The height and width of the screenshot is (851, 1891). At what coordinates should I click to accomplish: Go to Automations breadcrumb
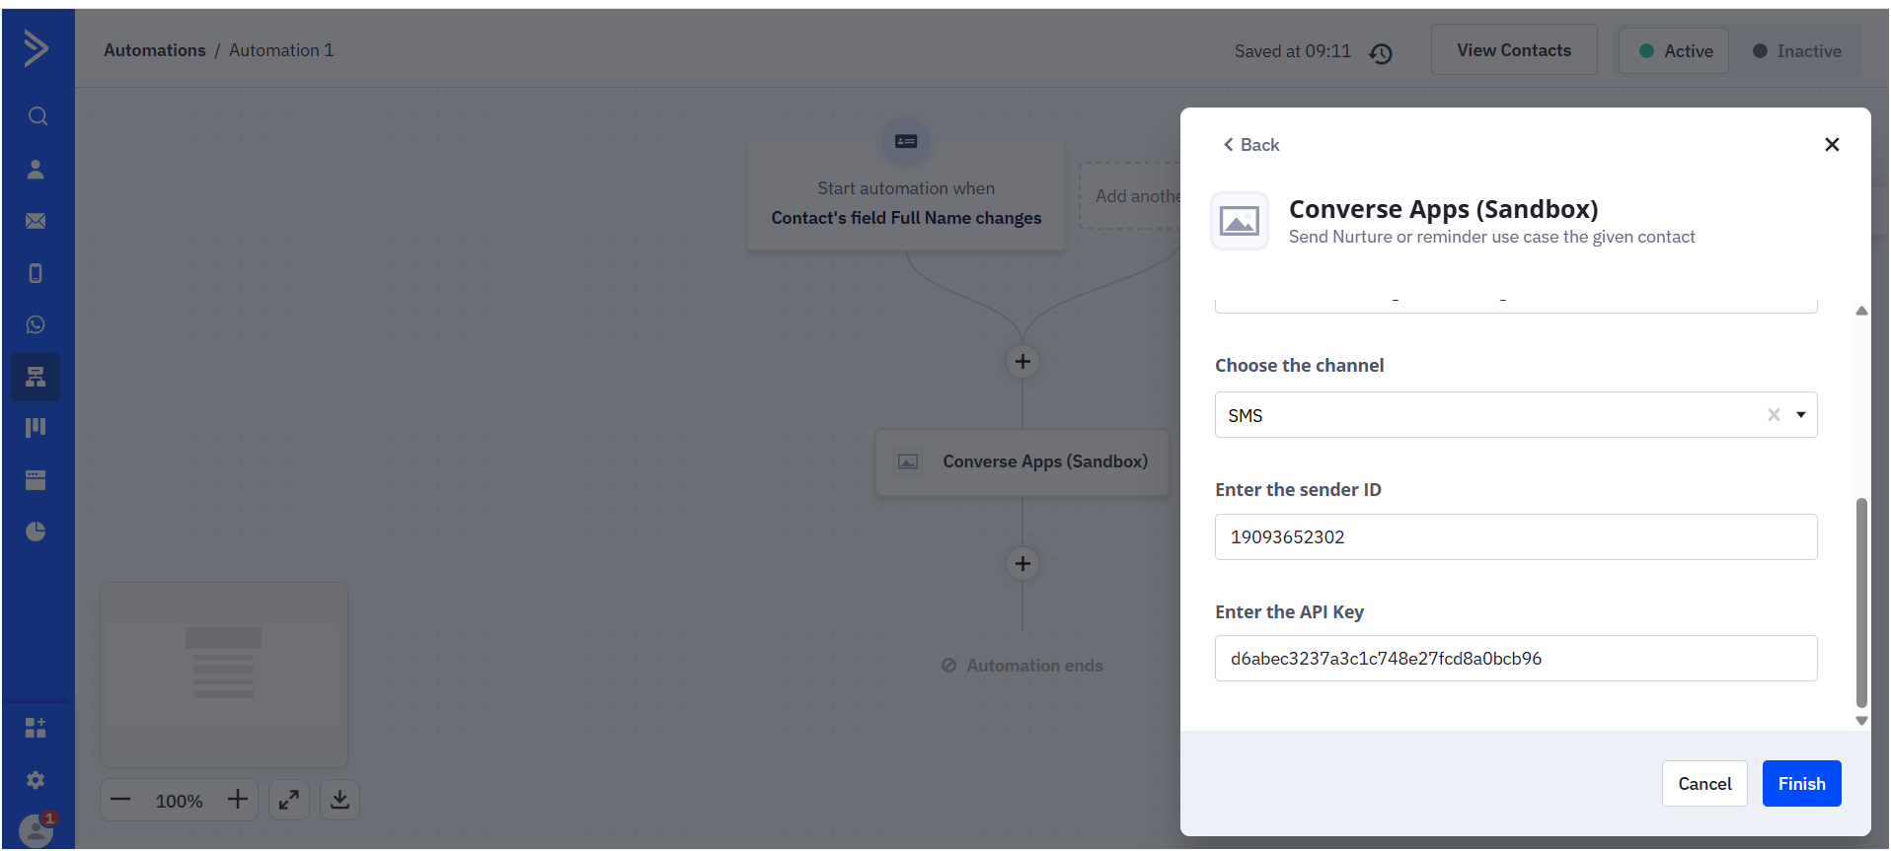coord(155,50)
